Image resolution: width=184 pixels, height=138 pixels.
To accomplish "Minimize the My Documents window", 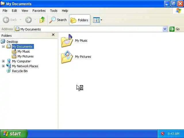I will (x=167, y=4).
